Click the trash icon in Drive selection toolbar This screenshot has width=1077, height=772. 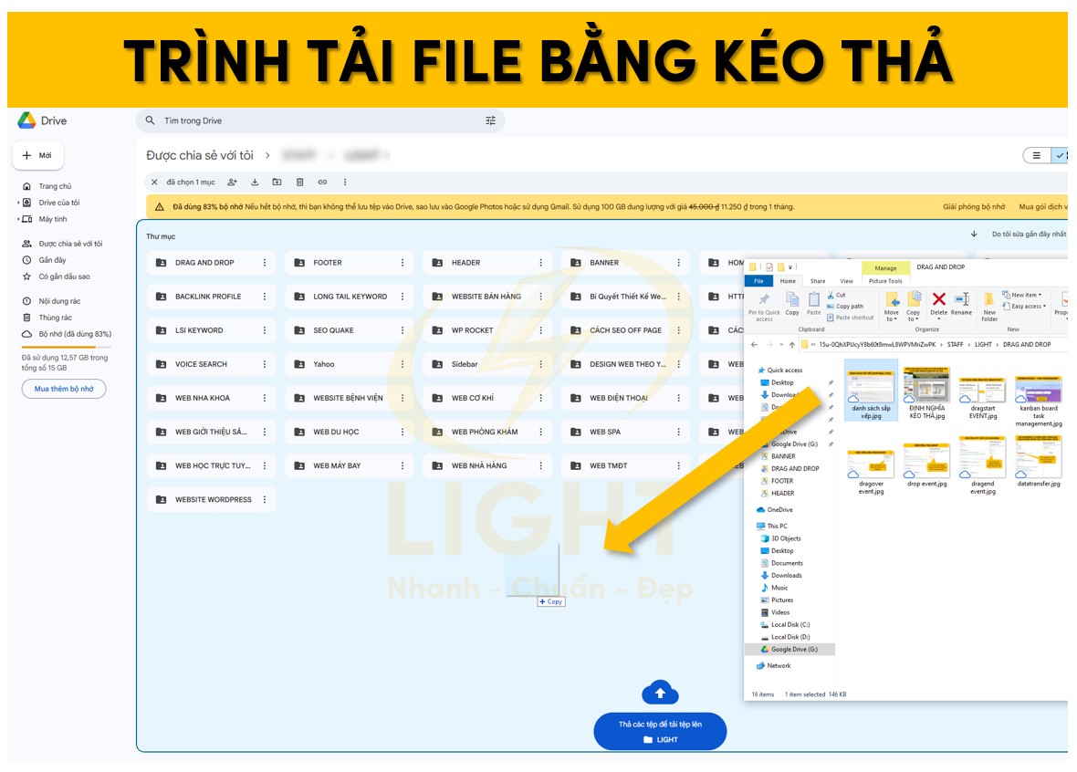tap(299, 182)
